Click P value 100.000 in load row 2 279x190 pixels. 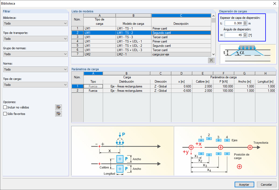(224, 90)
